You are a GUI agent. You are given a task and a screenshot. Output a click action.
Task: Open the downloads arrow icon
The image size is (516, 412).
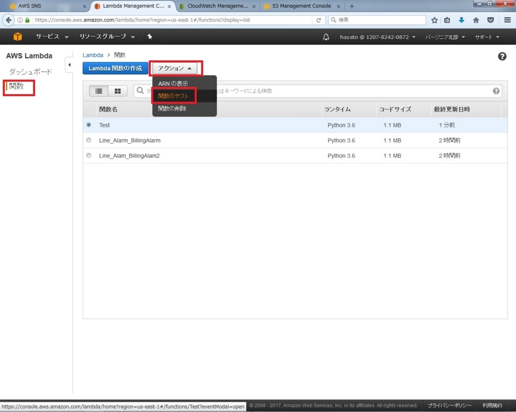(462, 20)
